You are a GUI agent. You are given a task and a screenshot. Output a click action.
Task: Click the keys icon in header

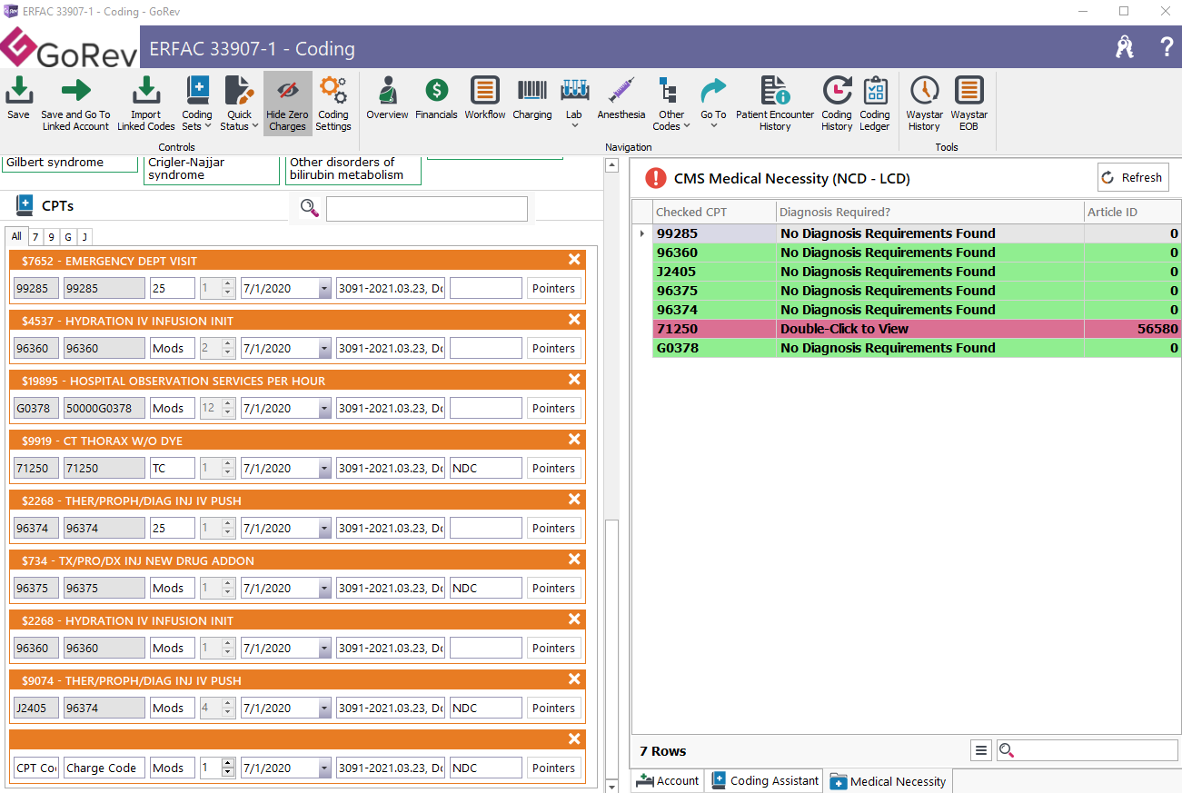[x=1125, y=48]
